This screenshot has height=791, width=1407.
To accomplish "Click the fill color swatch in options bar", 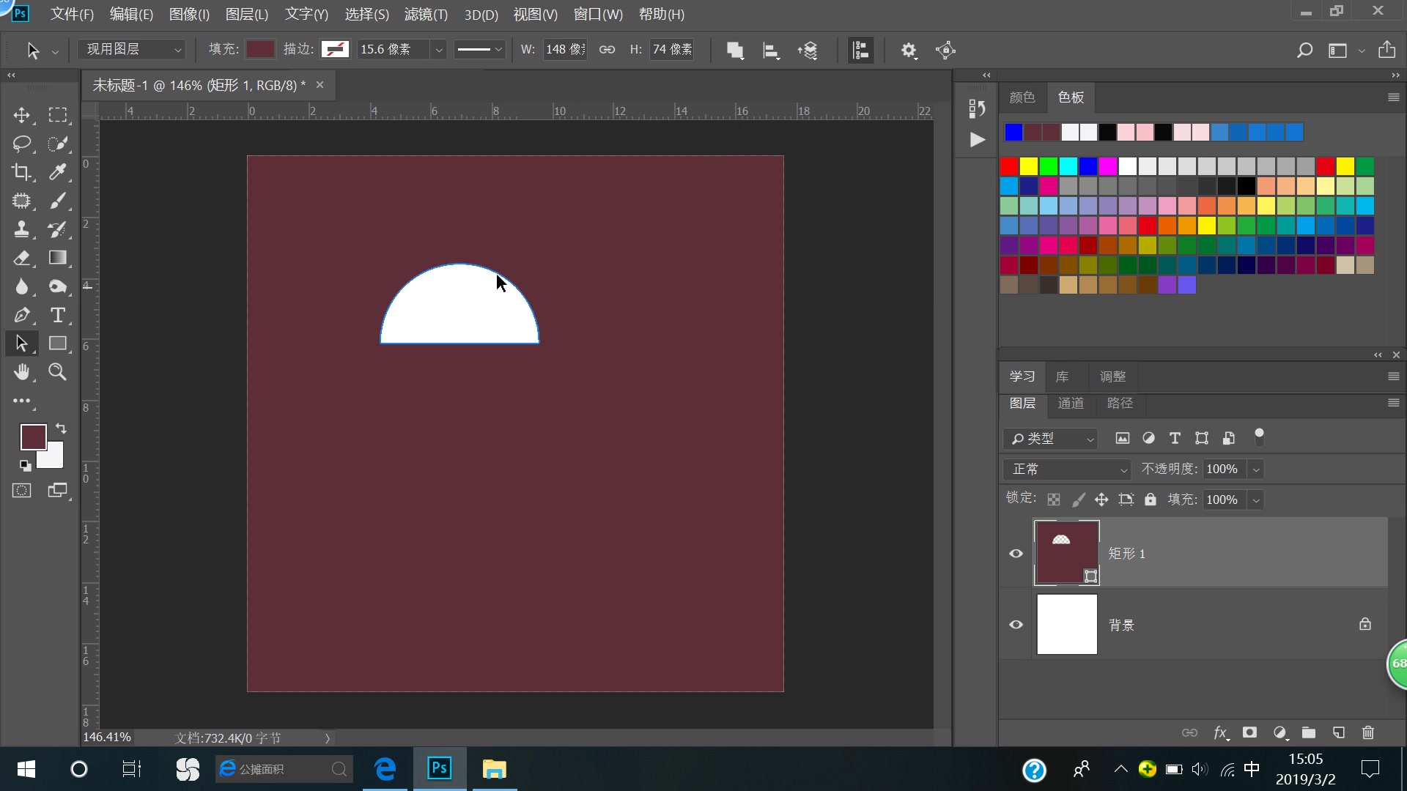I will (x=260, y=49).
